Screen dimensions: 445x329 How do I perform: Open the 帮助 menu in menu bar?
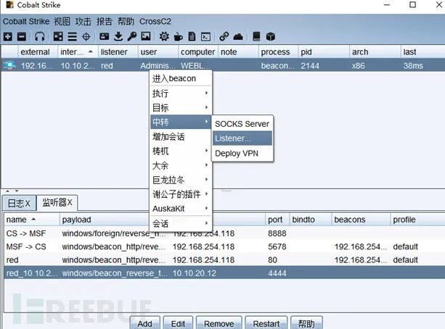pyautogui.click(x=126, y=22)
